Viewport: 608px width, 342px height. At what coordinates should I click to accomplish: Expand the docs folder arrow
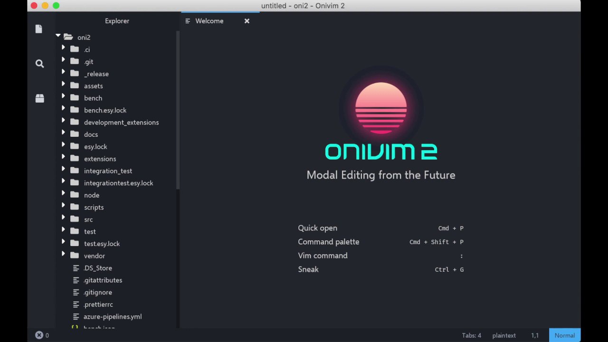coord(63,133)
